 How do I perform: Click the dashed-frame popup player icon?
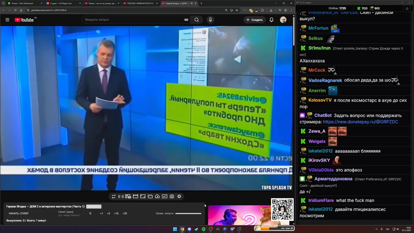pos(150,196)
